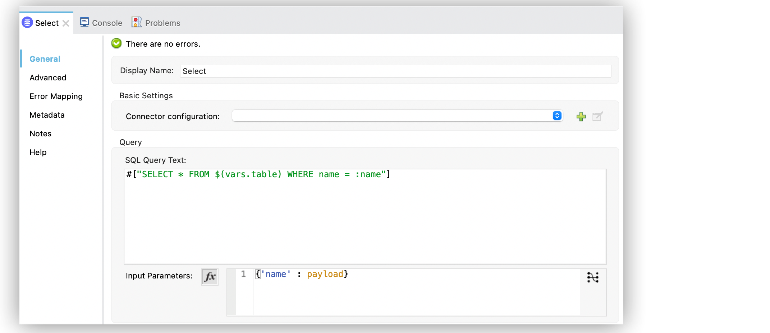Image resolution: width=770 pixels, height=333 pixels.
Task: Expand the Connector configuration dropdown
Action: [556, 116]
